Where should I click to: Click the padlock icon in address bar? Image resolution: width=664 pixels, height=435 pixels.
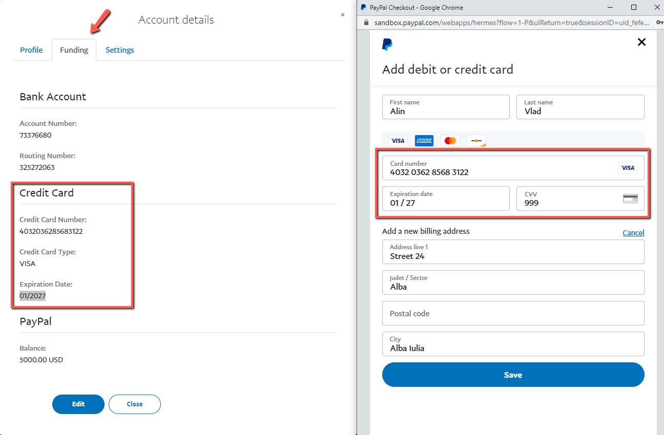tap(366, 23)
